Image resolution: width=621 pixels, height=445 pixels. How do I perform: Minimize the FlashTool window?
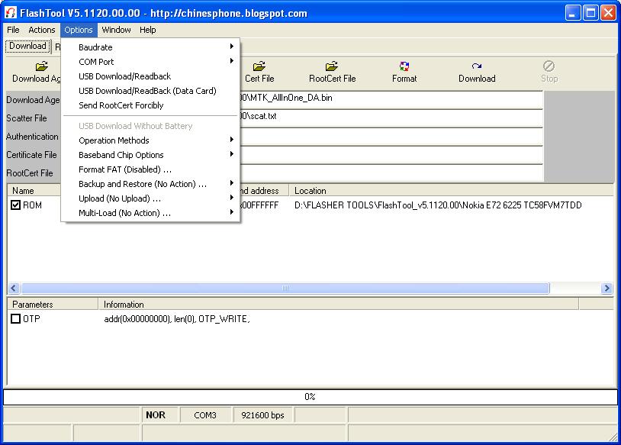572,13
